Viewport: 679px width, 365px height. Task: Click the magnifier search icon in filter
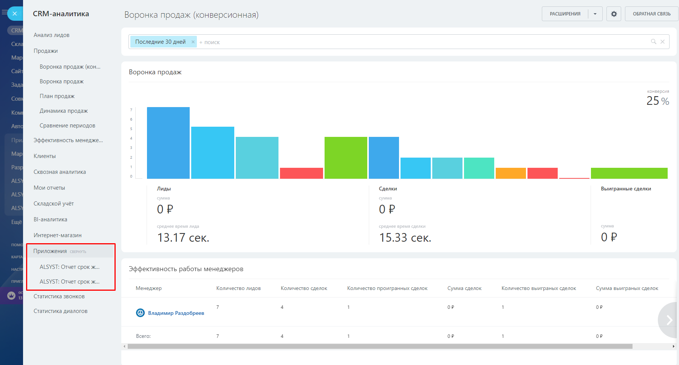tap(653, 41)
